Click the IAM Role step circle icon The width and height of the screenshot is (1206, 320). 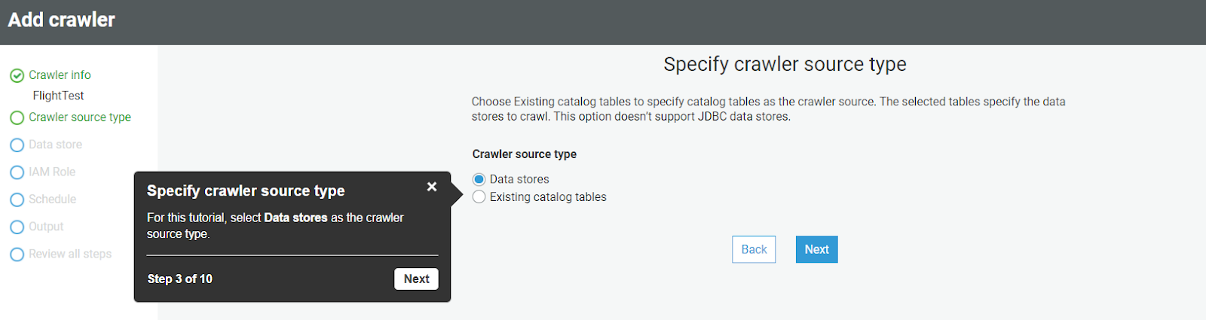point(17,172)
